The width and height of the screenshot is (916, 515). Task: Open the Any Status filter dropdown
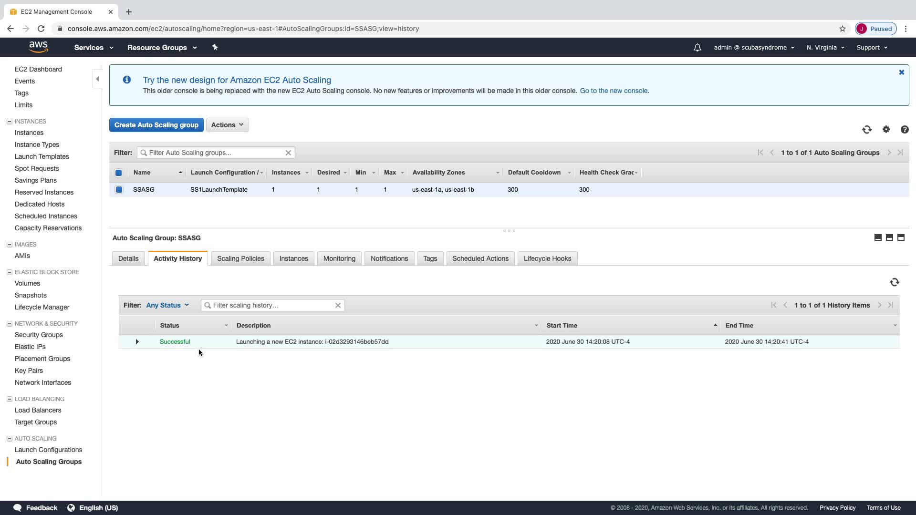click(x=167, y=305)
